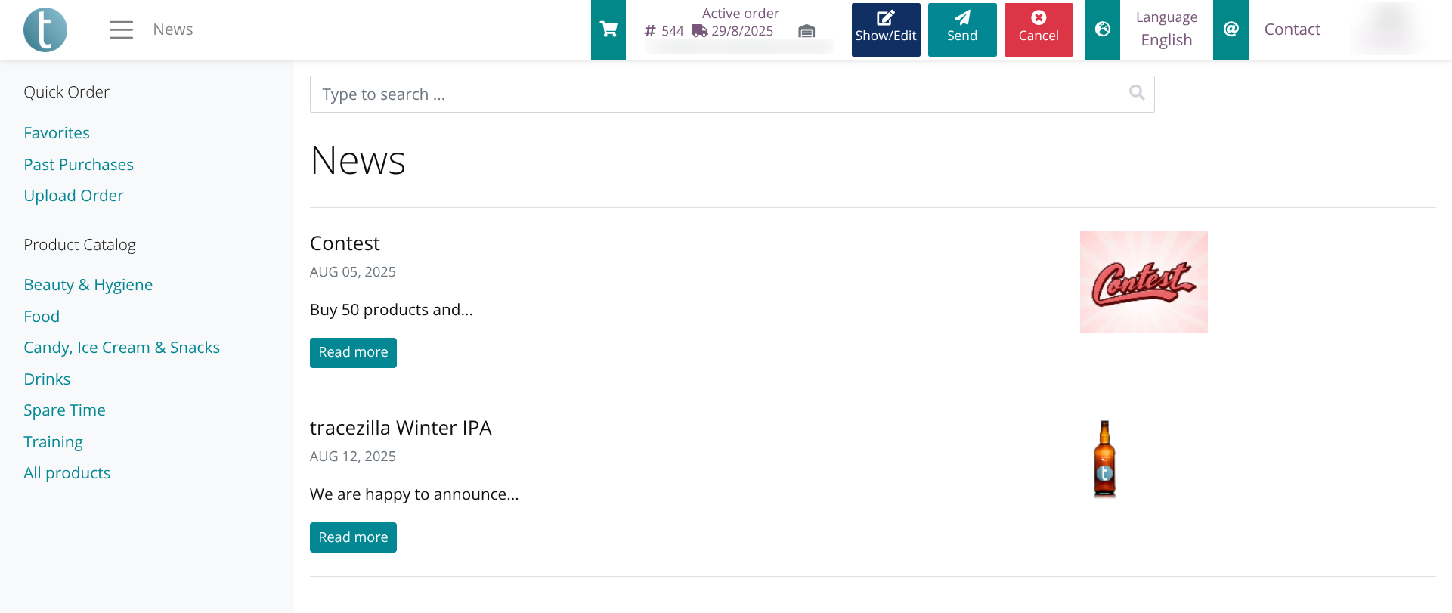Read more about tracezilla Winter IPA
This screenshot has height=613, width=1452.
coord(353,537)
